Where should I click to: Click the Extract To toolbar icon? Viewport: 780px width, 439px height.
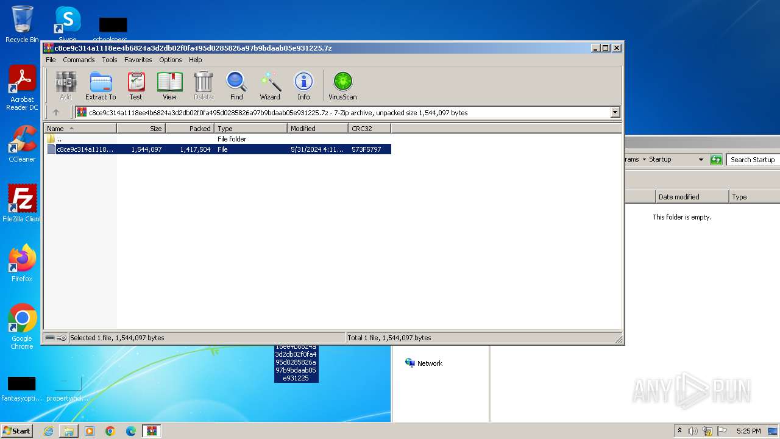point(101,85)
